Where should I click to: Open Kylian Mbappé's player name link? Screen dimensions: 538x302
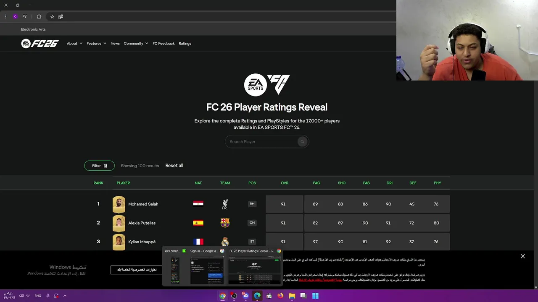coord(142,242)
